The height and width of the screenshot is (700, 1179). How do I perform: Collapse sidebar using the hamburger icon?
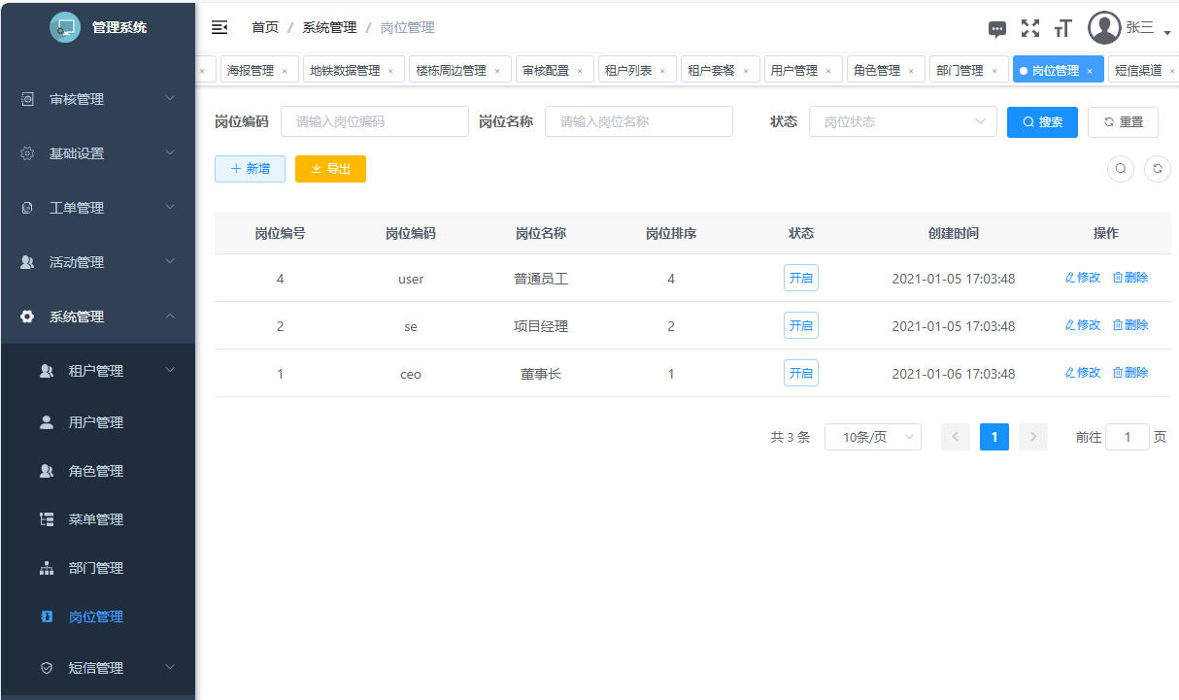pos(219,27)
